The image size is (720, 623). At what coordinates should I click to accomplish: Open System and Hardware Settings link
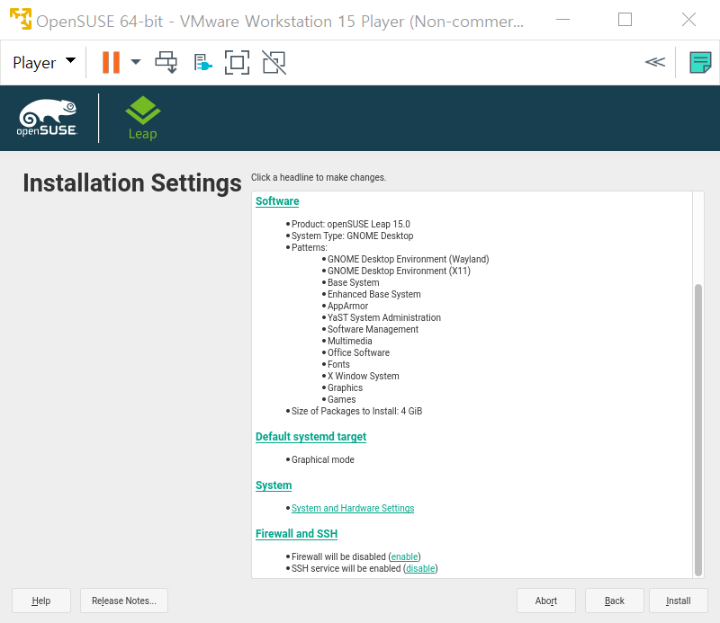point(353,508)
